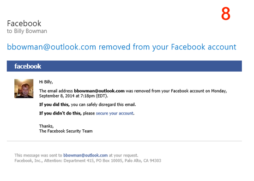Click 'If you did this,' bold text
Image resolution: width=254 pixels, height=181 pixels.
click(54, 105)
